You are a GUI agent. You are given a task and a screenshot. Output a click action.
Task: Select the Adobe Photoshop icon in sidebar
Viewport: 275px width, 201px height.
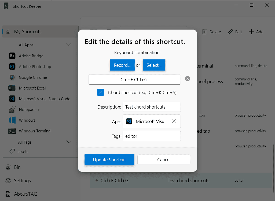pos(12,66)
